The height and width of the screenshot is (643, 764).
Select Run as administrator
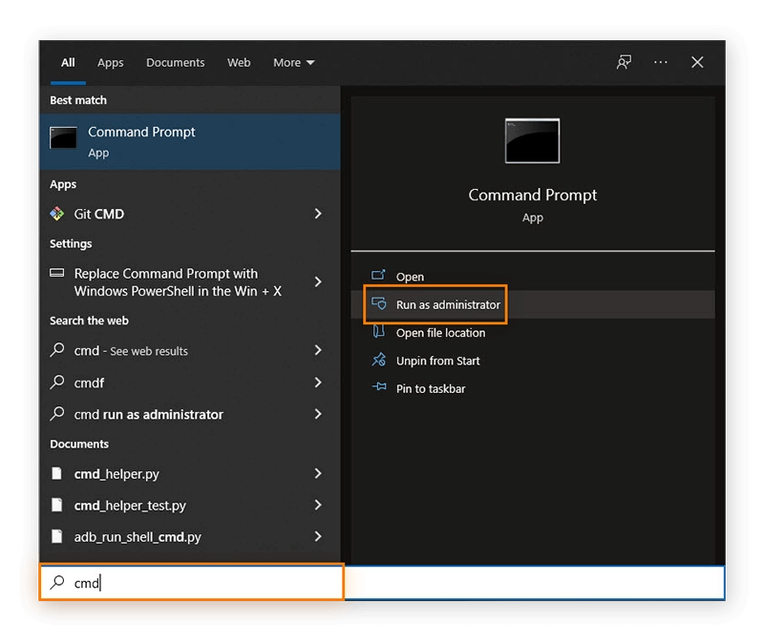533,304
